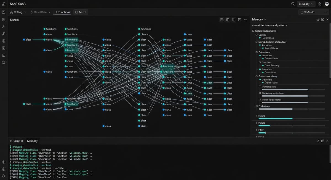331x180 pixels.
Task: Open the warning triangle alerts icon
Action: tap(319, 4)
